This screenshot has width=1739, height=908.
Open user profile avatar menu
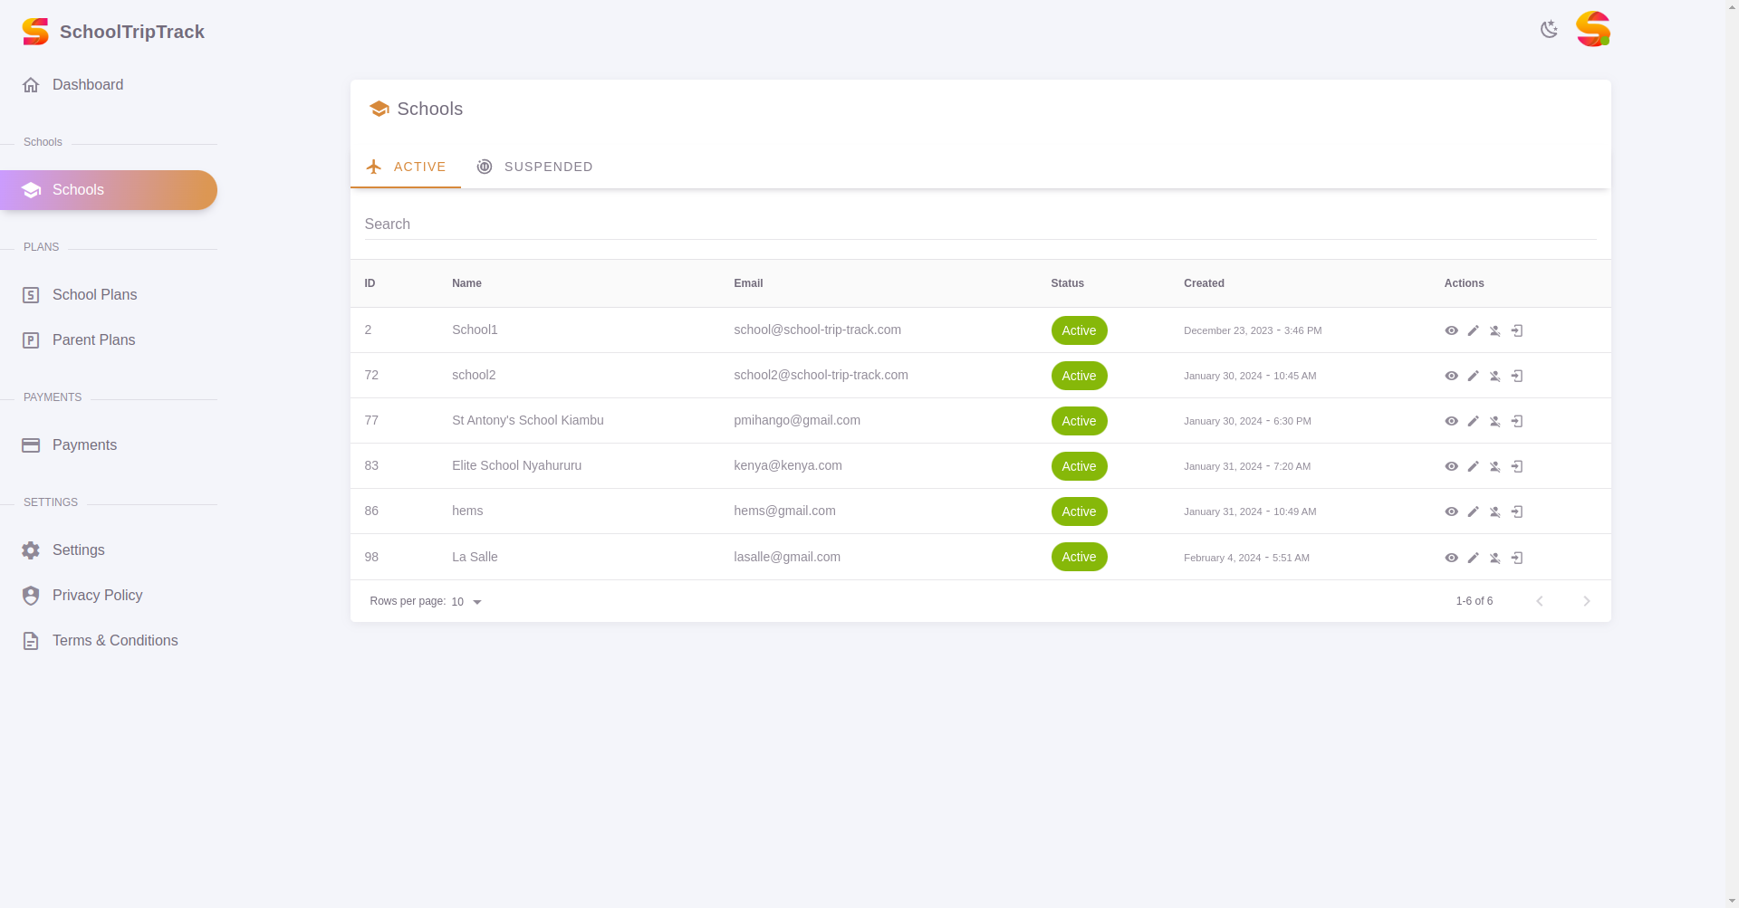click(x=1592, y=29)
